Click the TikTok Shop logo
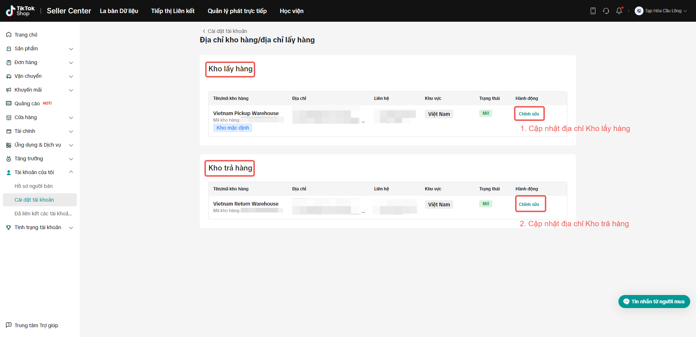 20,11
